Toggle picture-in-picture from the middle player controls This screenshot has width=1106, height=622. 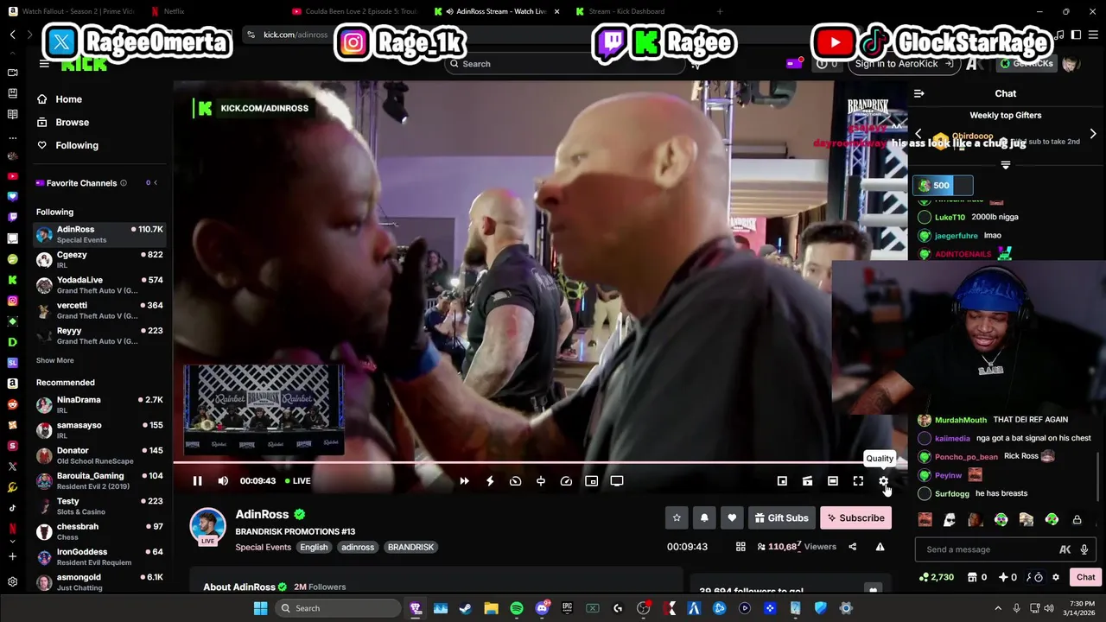click(591, 481)
